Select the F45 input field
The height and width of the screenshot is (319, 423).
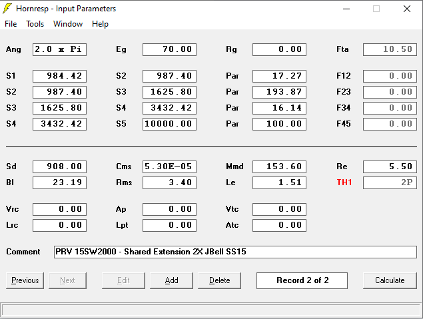(390, 124)
